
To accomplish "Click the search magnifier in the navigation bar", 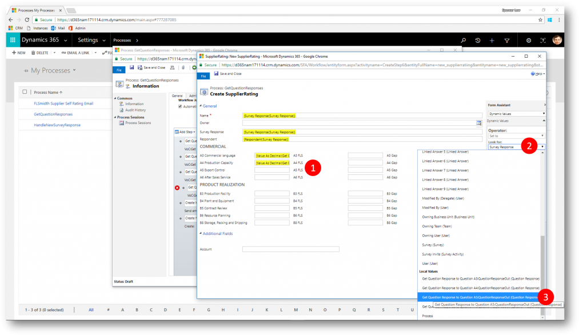I will point(463,41).
